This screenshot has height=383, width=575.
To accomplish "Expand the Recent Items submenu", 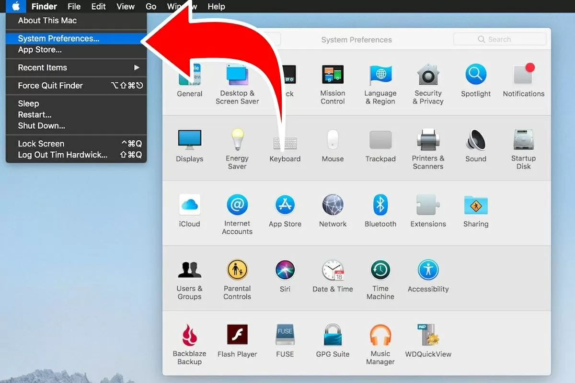I will click(x=43, y=68).
